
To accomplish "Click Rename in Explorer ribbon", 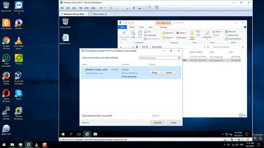I will [181, 38].
